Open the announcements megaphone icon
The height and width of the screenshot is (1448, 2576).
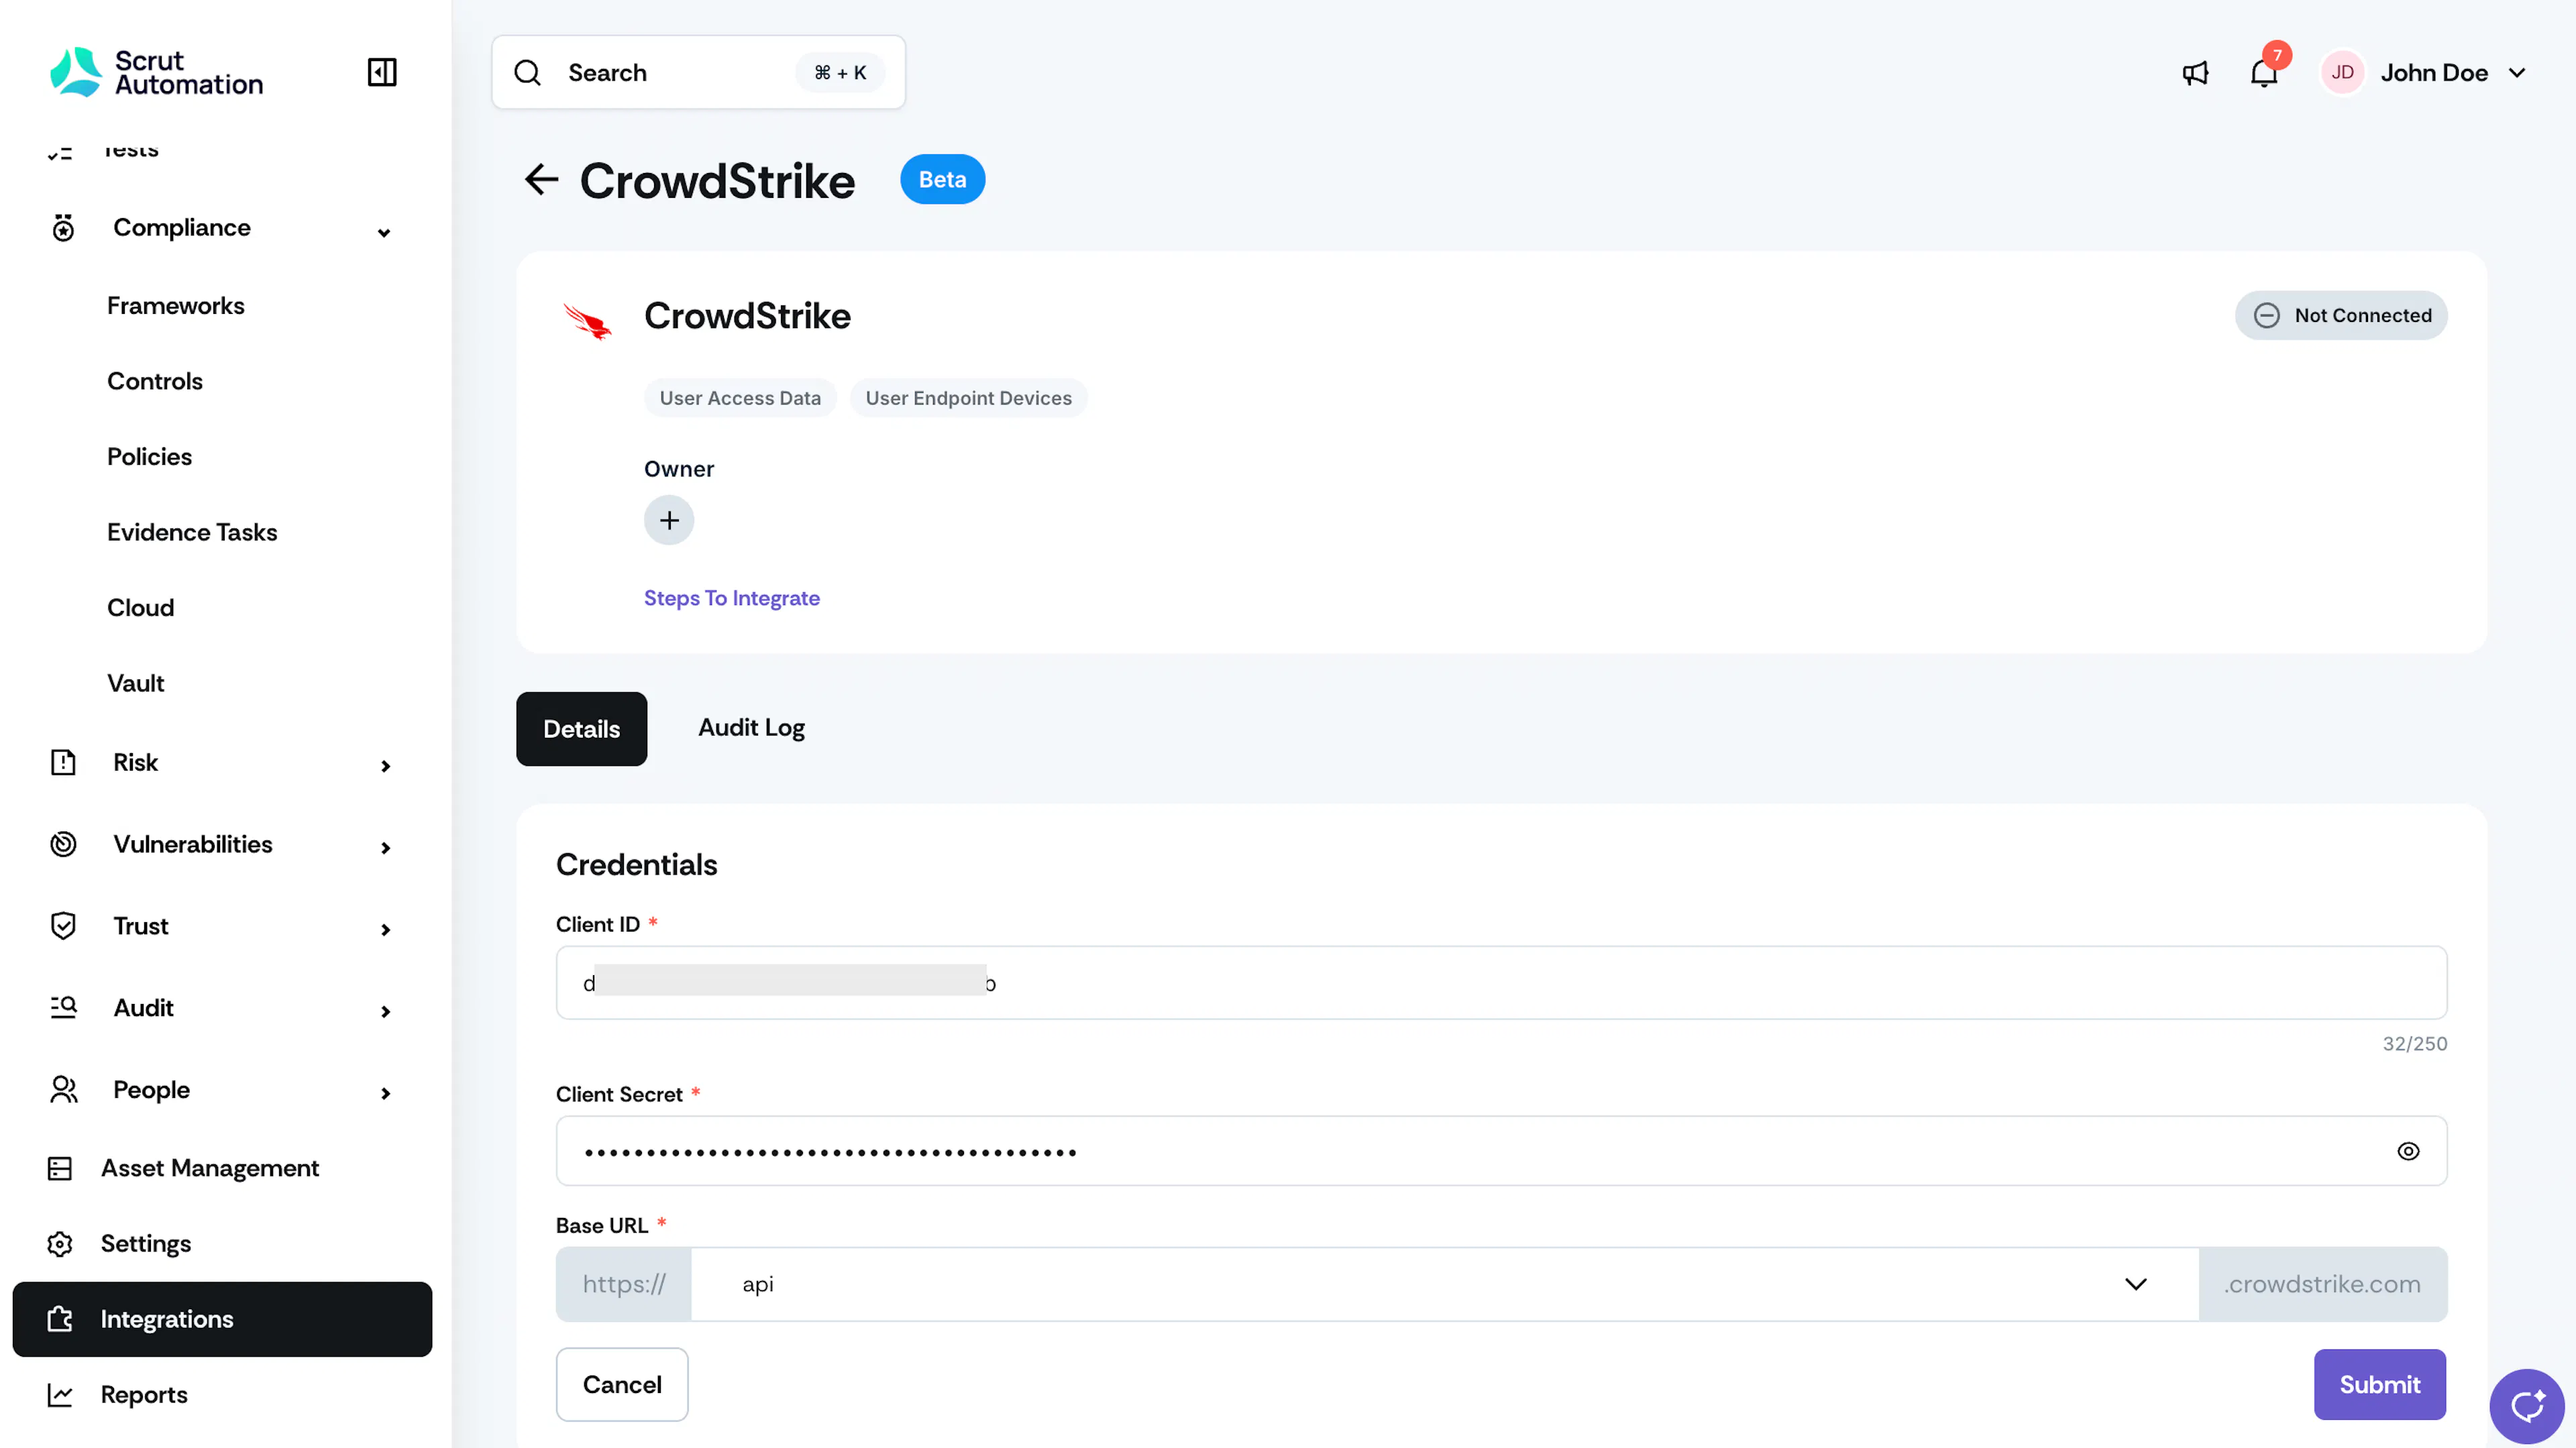click(x=2195, y=73)
